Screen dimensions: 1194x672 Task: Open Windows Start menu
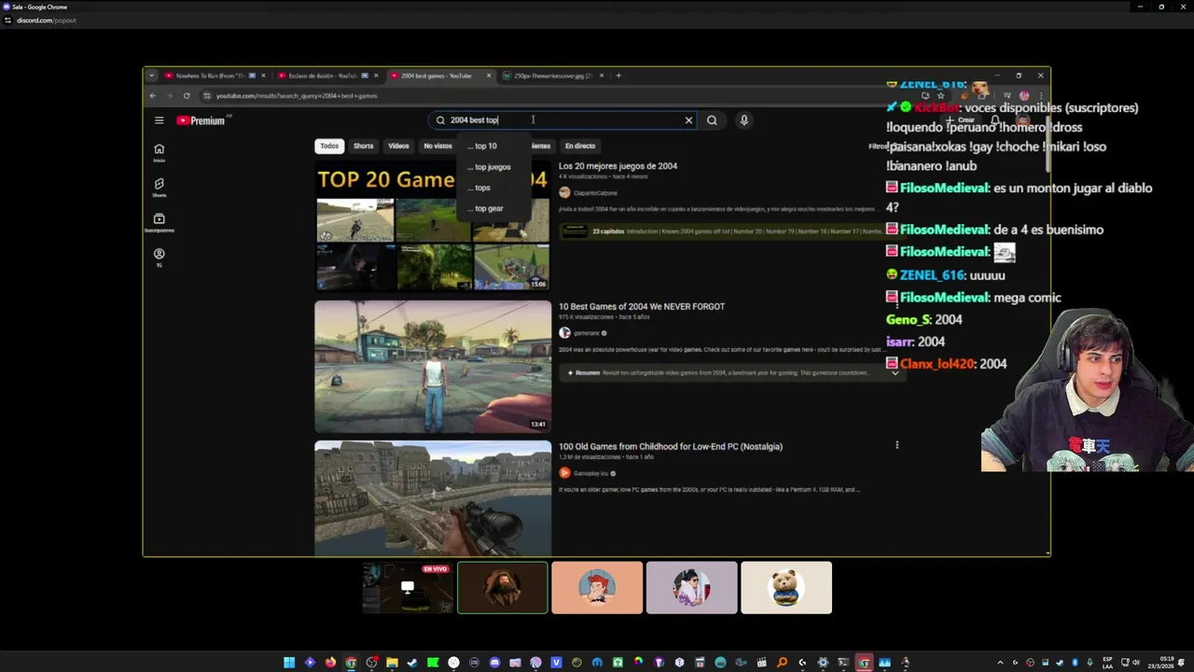289,663
